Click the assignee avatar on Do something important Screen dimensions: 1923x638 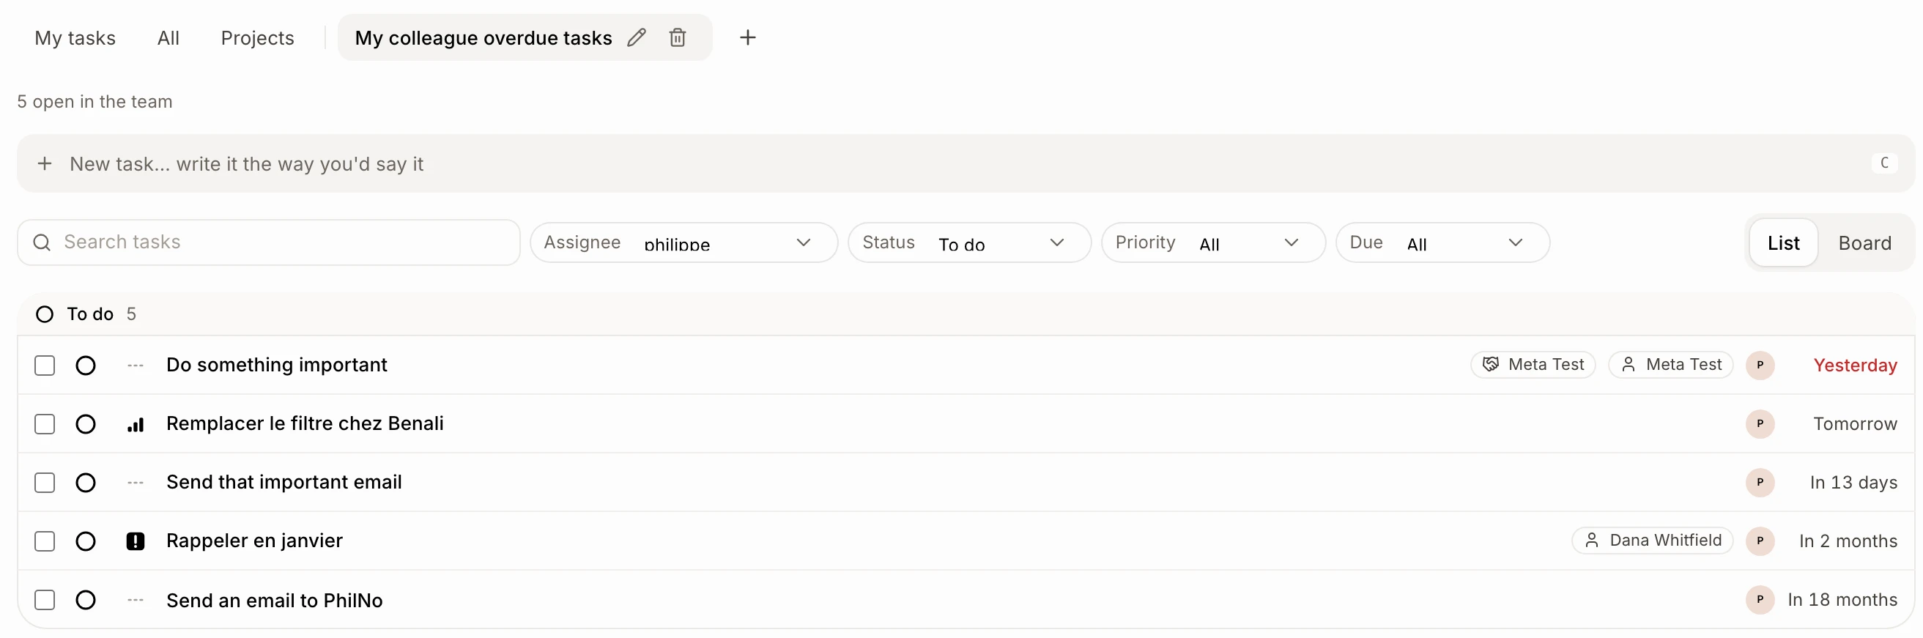1760,365
